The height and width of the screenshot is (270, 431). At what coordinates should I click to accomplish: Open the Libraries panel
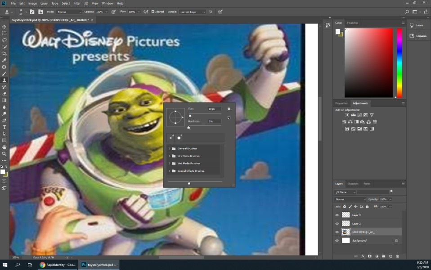[418, 36]
